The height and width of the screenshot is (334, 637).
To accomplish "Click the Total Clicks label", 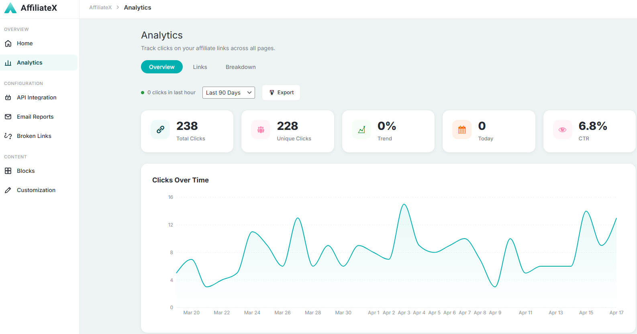I will click(191, 139).
